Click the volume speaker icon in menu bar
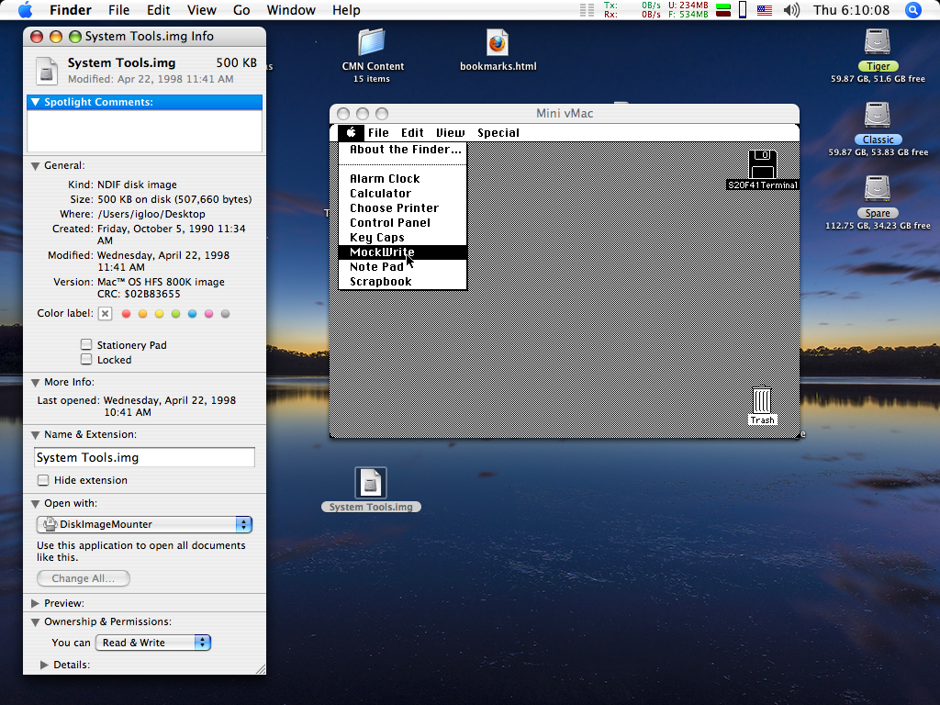 pos(791,10)
